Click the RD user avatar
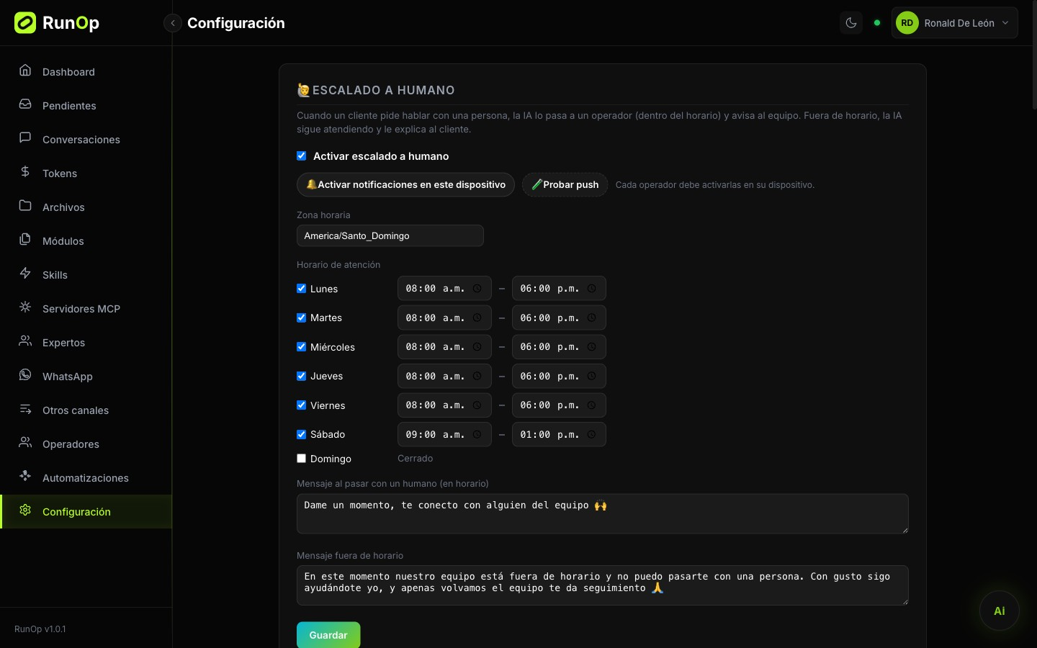This screenshot has height=648, width=1037. point(907,23)
